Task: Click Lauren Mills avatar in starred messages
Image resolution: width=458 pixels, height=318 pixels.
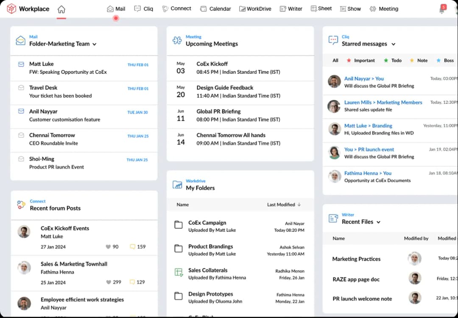Action: (x=334, y=106)
